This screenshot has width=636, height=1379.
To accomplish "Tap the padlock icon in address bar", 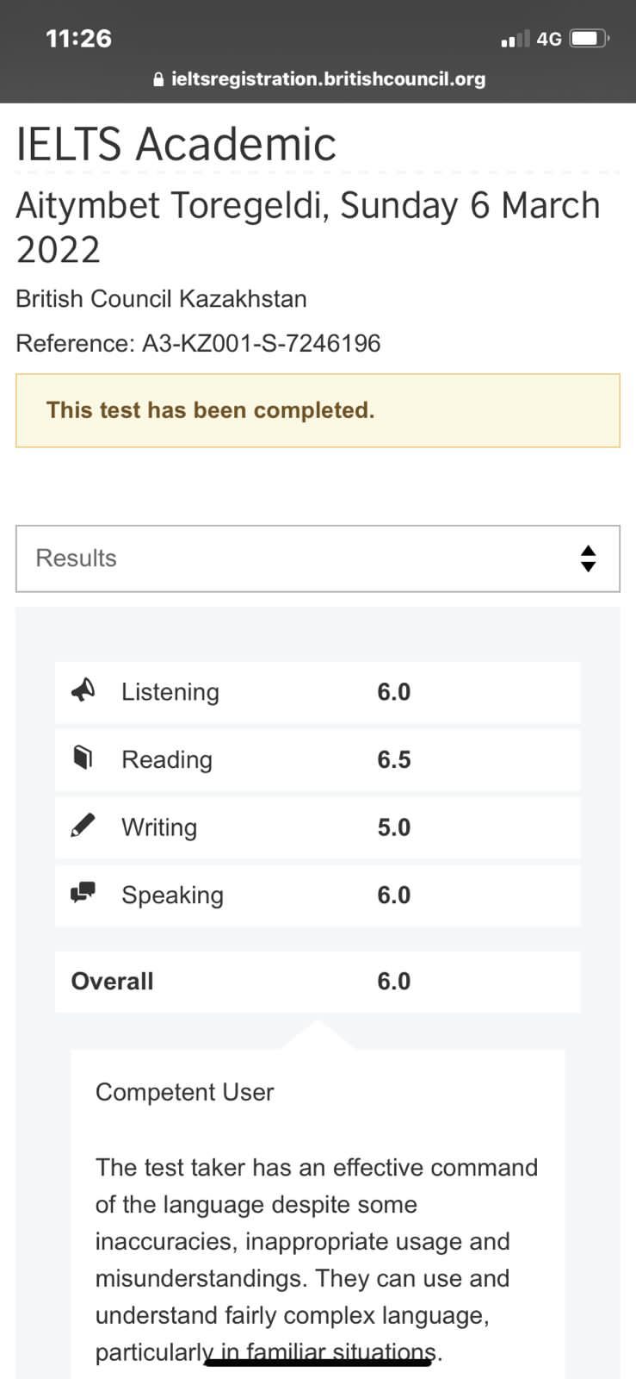I will (158, 79).
